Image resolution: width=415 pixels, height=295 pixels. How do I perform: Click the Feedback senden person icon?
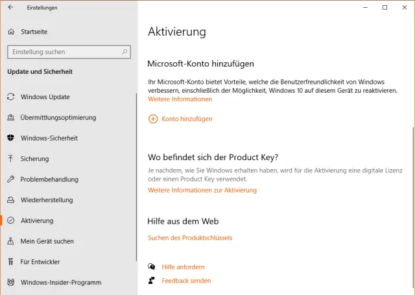152,281
